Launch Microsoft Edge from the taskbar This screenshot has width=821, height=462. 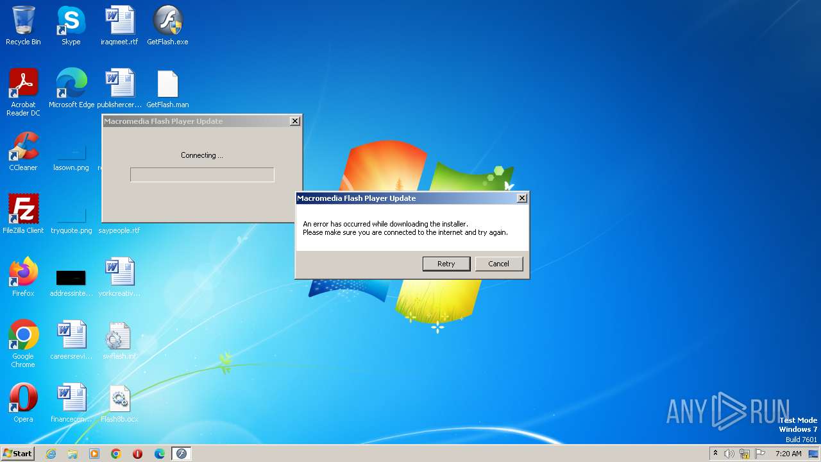coord(160,454)
